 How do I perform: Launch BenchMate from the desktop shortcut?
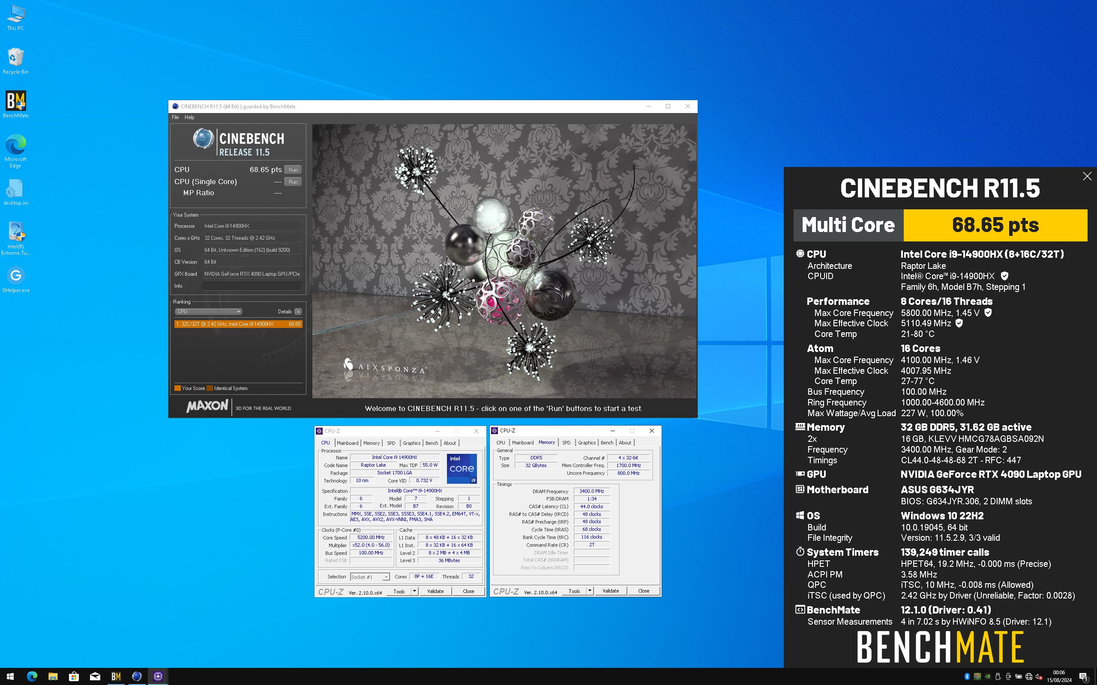click(15, 104)
